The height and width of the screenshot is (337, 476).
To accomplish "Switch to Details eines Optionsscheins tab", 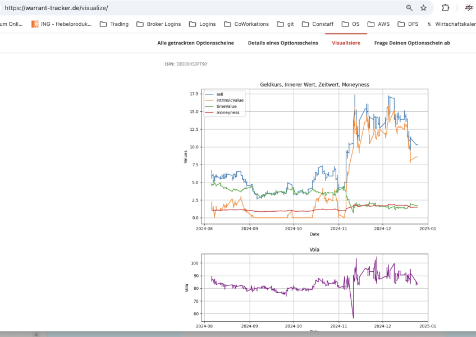I will tap(283, 43).
